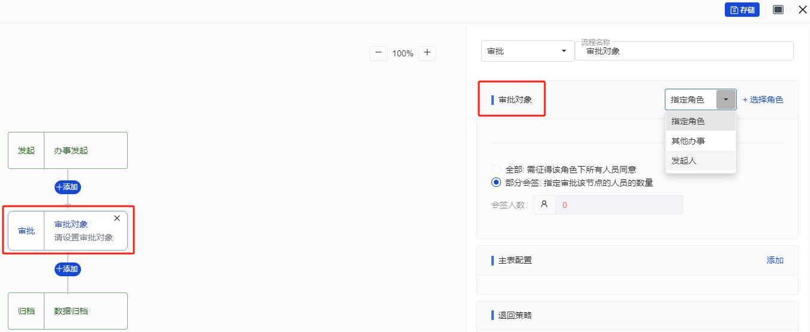Collapse the 指定角色 dropdown arrow
The image size is (810, 332).
[726, 99]
